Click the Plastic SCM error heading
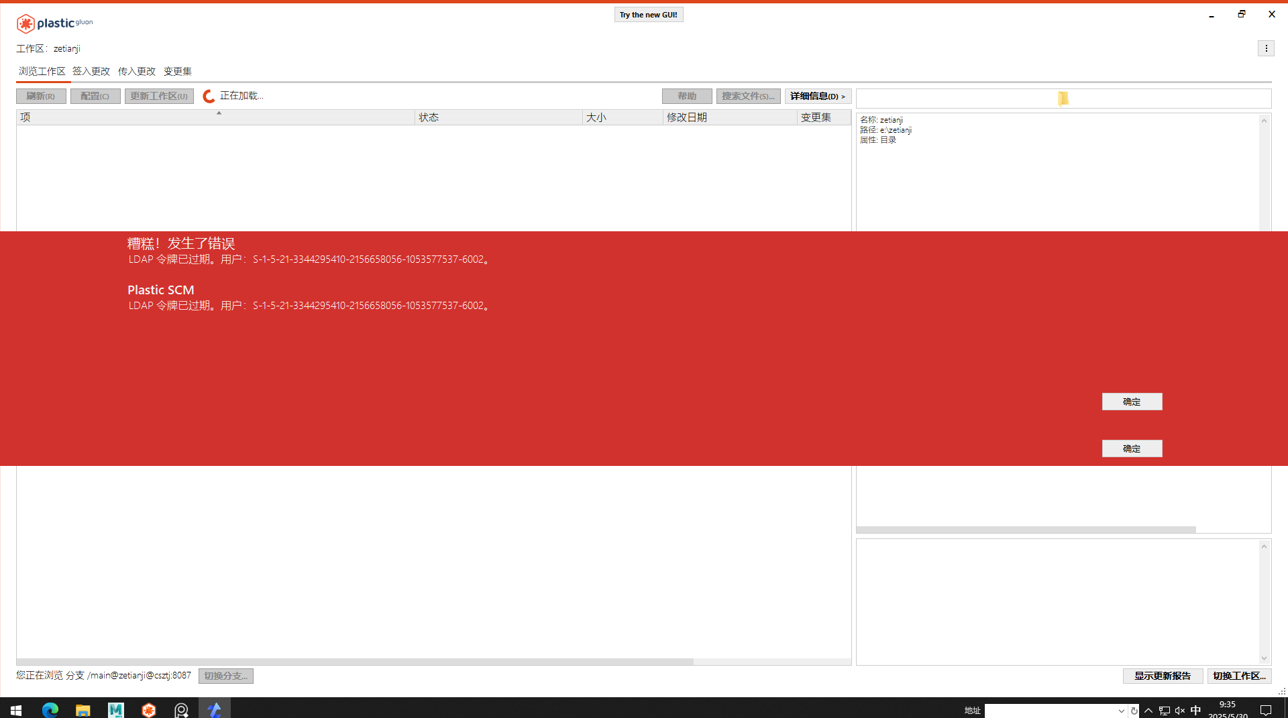Screen dimensions: 1288x718 point(161,290)
